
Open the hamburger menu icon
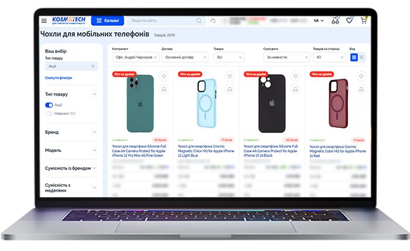click(x=44, y=21)
